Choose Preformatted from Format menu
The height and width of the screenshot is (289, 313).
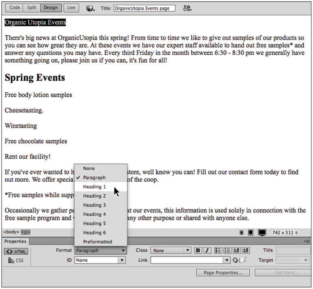pyautogui.click(x=97, y=241)
